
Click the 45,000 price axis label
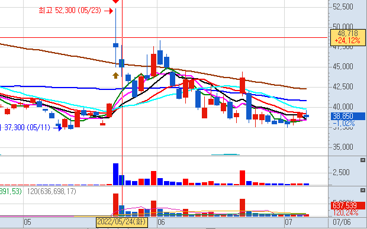343,66
